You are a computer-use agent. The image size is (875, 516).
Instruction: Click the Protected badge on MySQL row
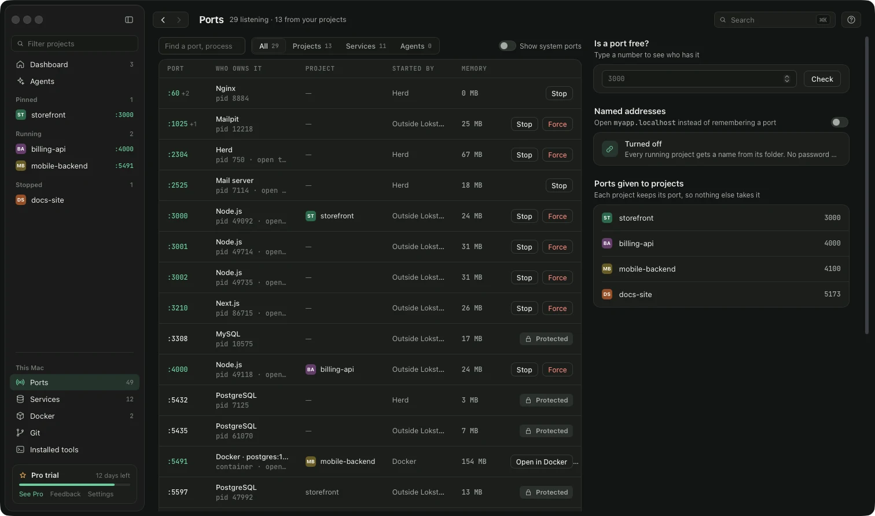[546, 339]
